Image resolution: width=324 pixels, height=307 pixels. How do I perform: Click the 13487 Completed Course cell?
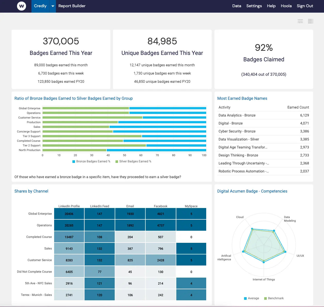click(69, 237)
